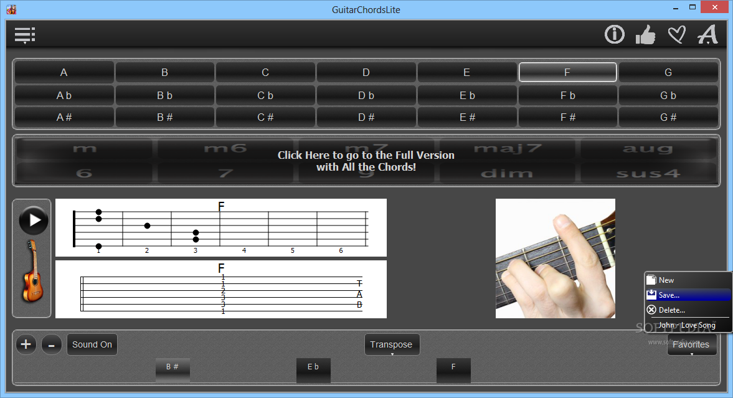Toggle the Sound On button
The width and height of the screenshot is (733, 398).
[92, 344]
